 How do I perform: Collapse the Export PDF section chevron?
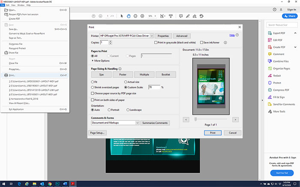295,33
